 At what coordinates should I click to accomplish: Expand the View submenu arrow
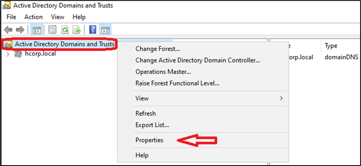point(281,98)
